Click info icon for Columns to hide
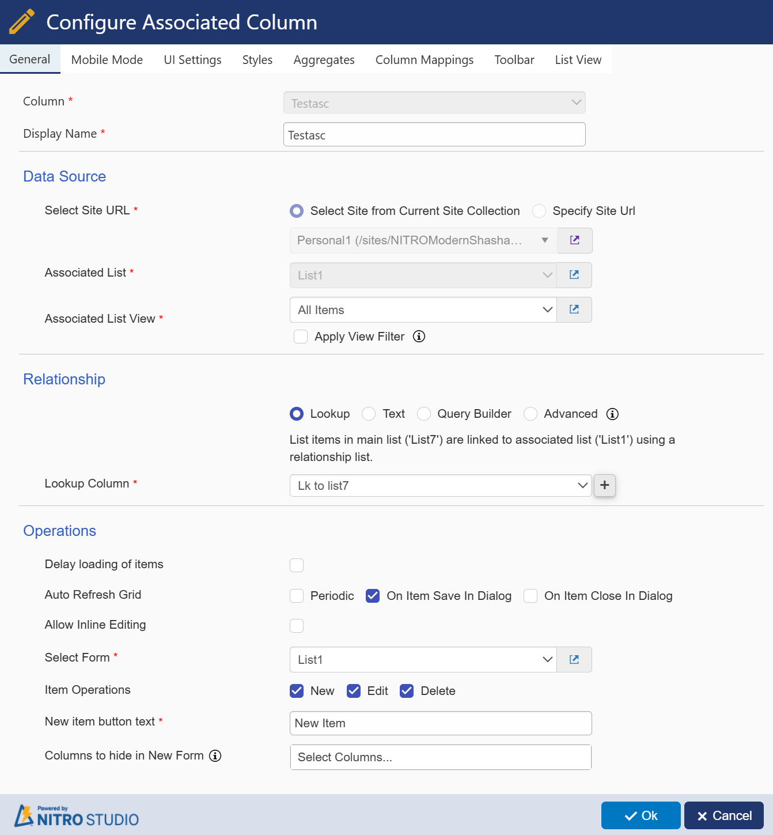773x835 pixels. click(215, 755)
